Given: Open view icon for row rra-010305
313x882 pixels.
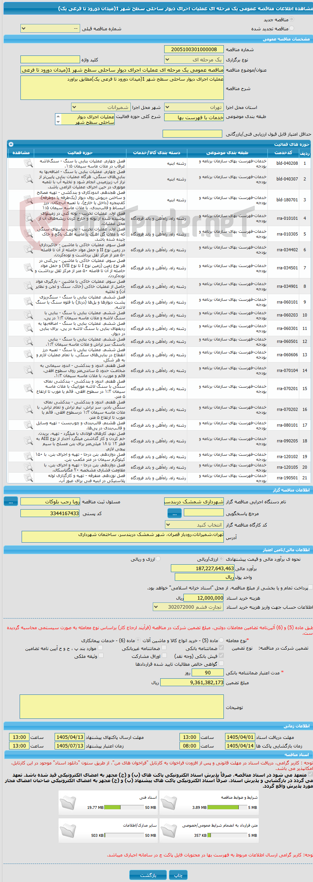Looking at the screenshot, I should coord(28,234).
